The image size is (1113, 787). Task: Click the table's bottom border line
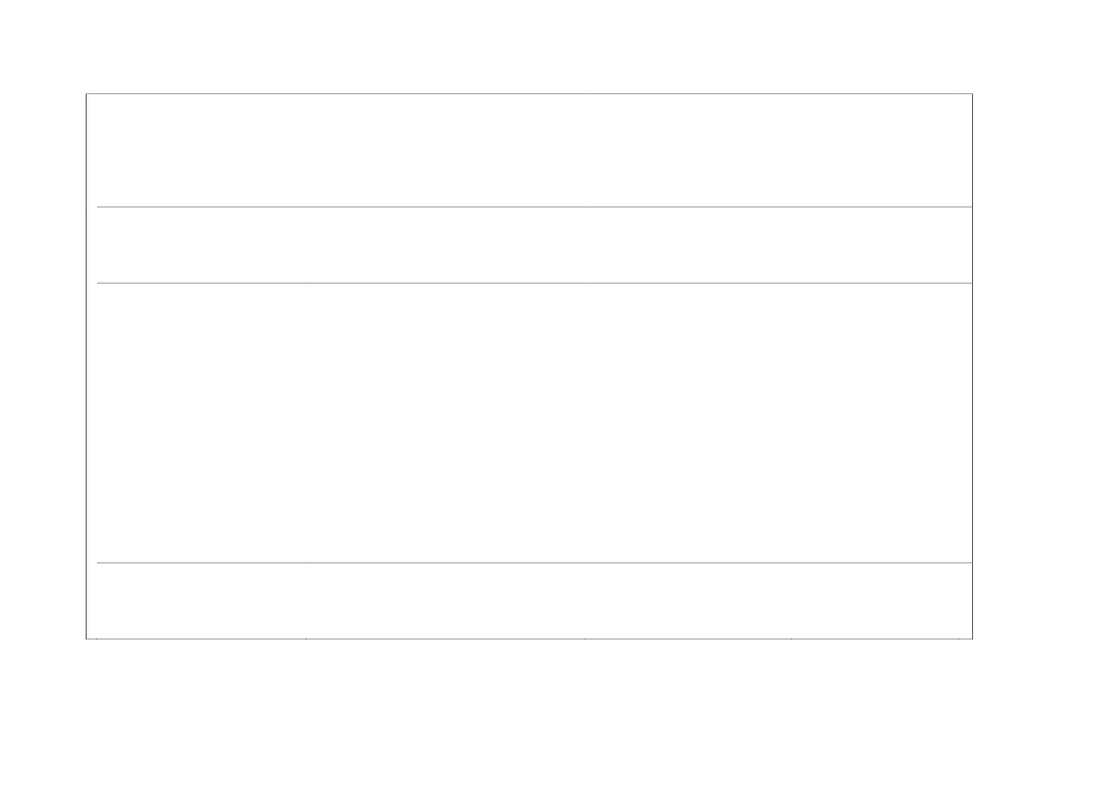click(529, 638)
